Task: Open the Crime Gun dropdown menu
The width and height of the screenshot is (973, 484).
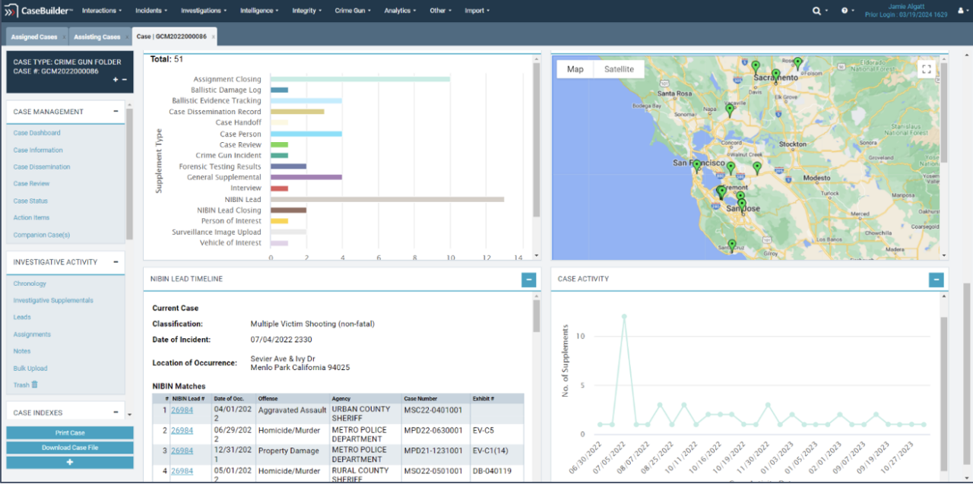Action: [353, 11]
